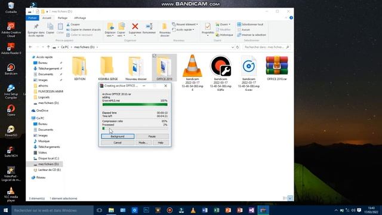Click Épingler dans Accès rapide pin icon

pyautogui.click(x=36, y=26)
